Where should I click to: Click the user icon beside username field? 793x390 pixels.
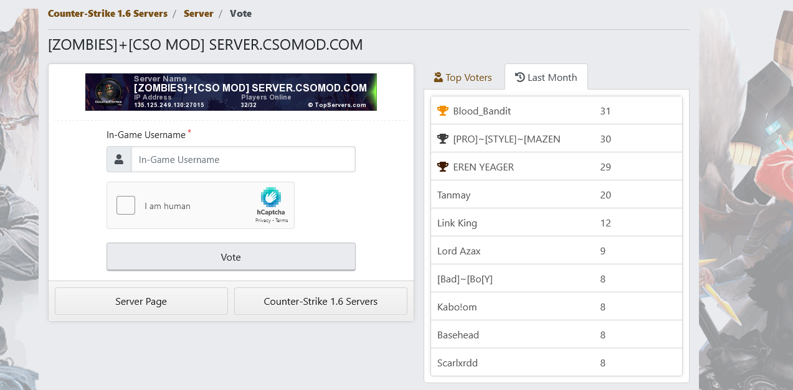tap(119, 160)
